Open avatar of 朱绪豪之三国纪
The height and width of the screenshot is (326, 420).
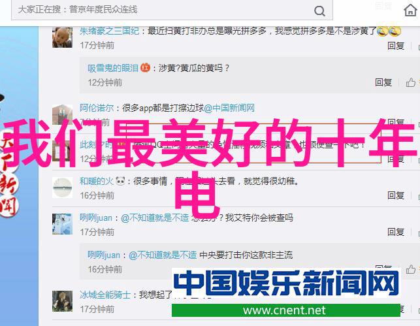point(62,37)
